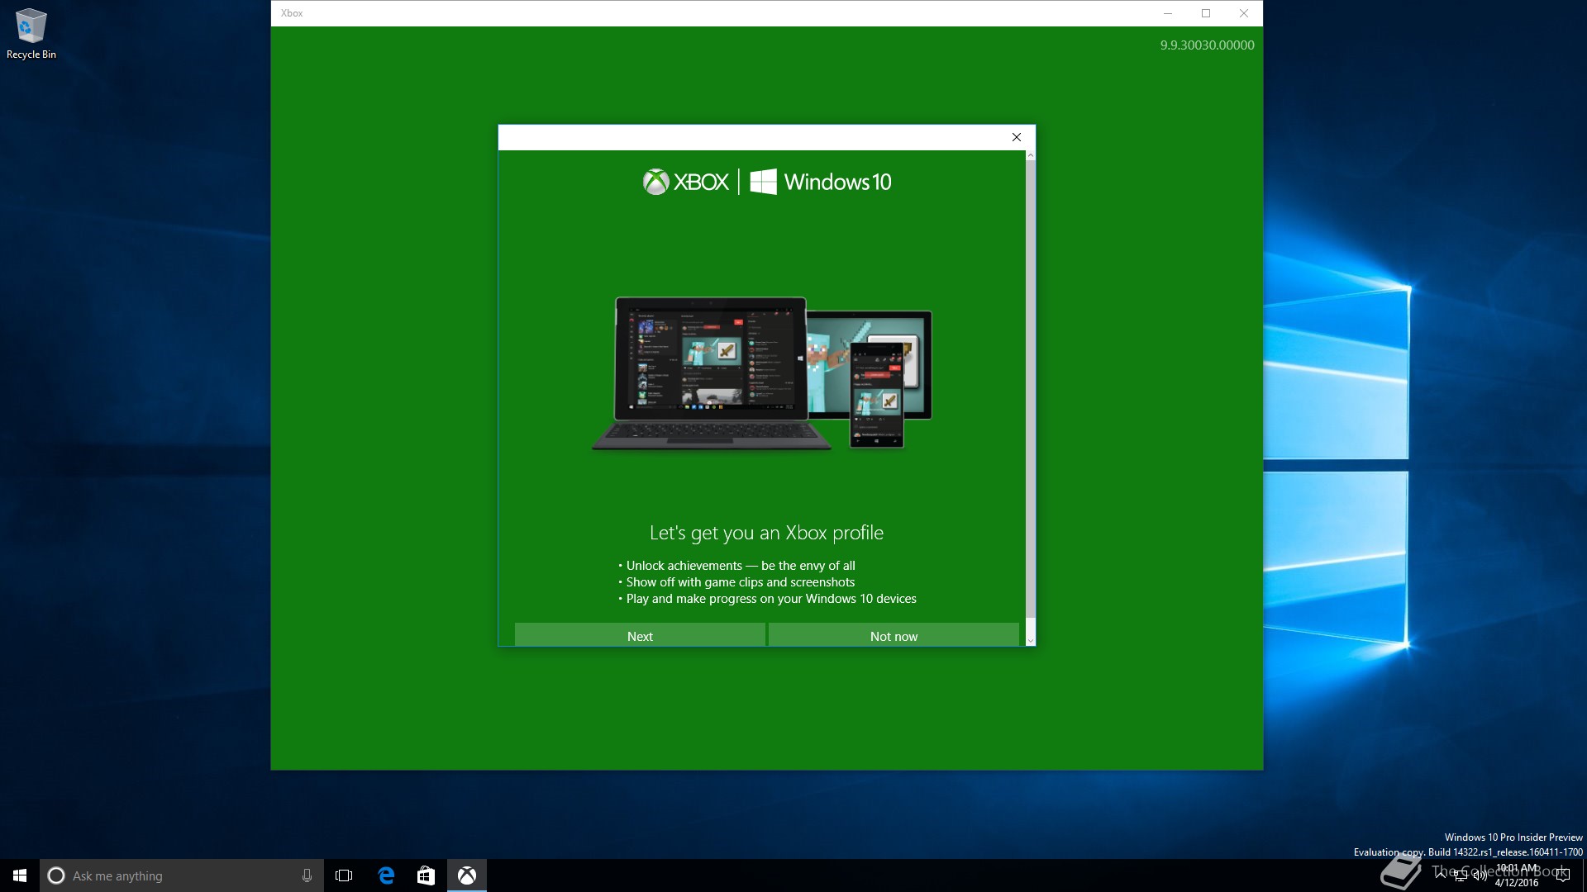The height and width of the screenshot is (892, 1587).
Task: Open the network status tray icon
Action: click(1461, 875)
